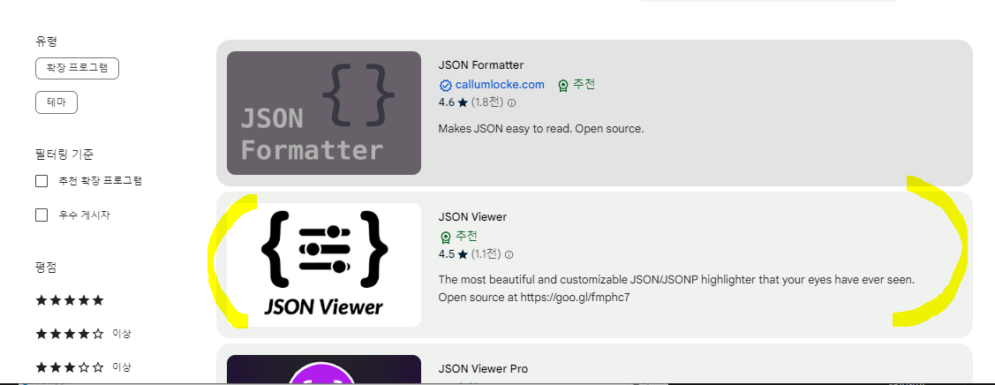Screen dimensions: 995x385
Task: Click the star icon beside 4.6 rating
Action: point(463,102)
